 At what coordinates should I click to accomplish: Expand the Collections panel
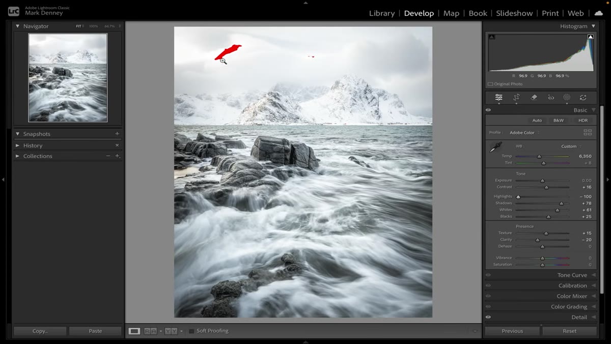(x=17, y=156)
